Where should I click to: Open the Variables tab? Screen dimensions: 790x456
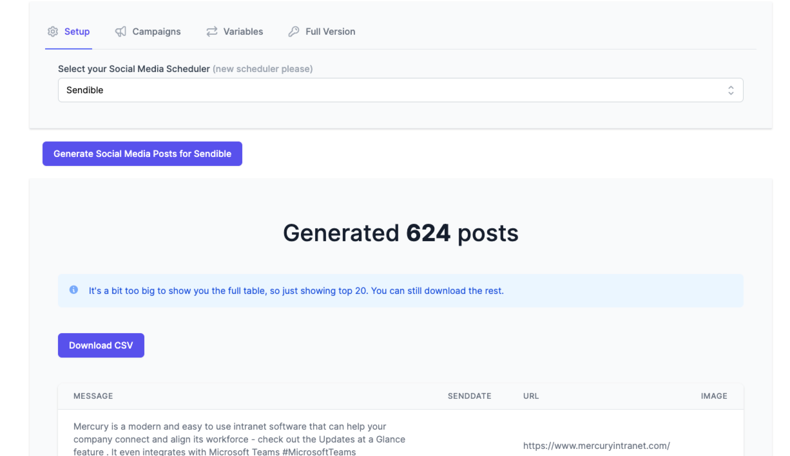coord(243,32)
